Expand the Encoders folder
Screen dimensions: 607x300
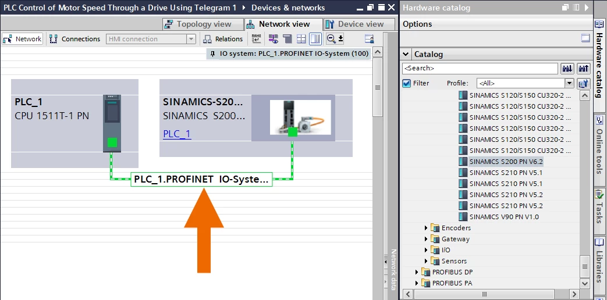pos(427,228)
